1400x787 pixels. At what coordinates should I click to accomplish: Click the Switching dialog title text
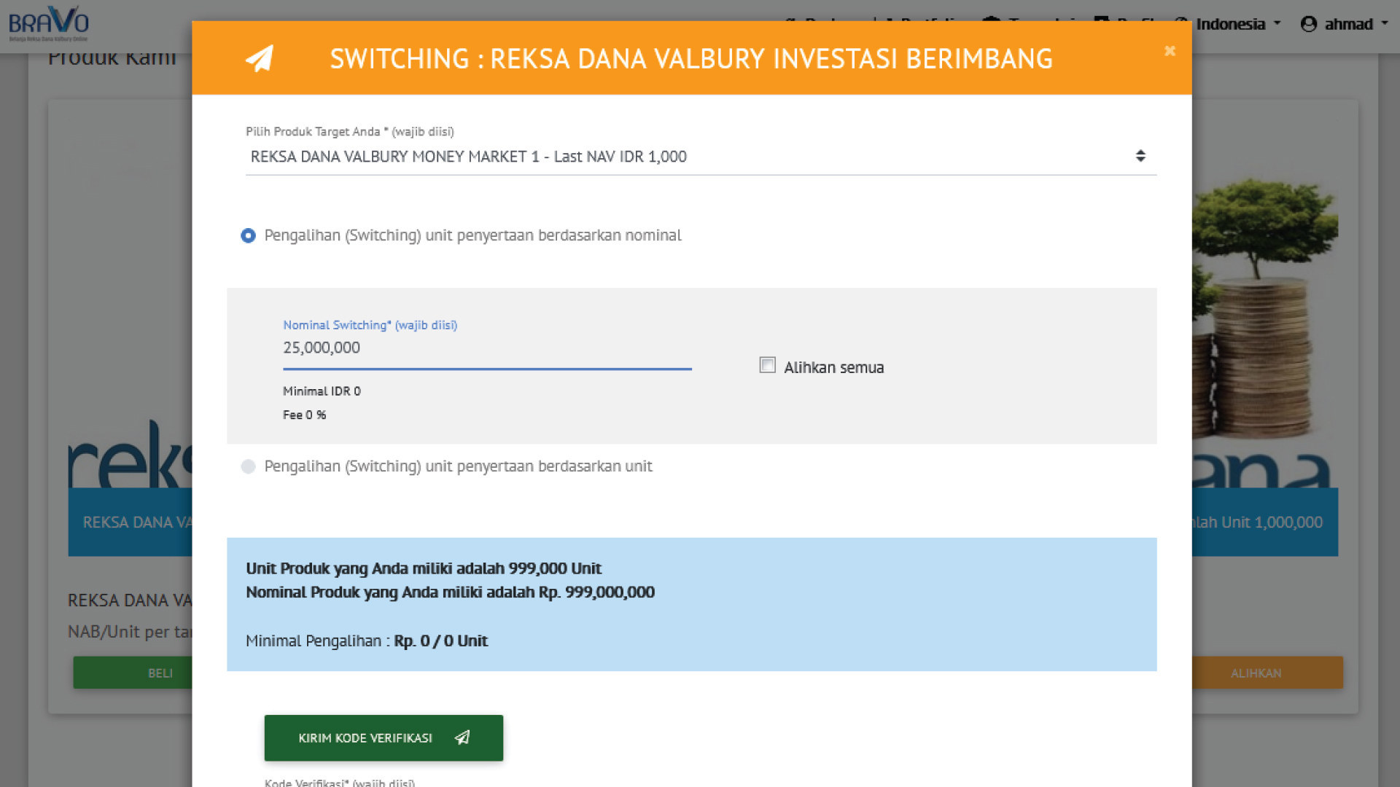point(691,59)
